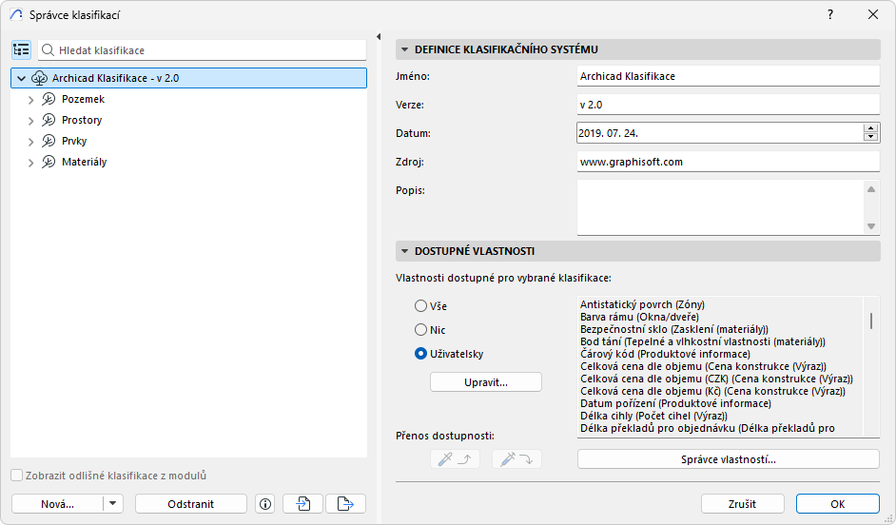This screenshot has height=525, width=896.
Task: Select Celková cena dle objemu (Kč) entry
Action: point(712,391)
